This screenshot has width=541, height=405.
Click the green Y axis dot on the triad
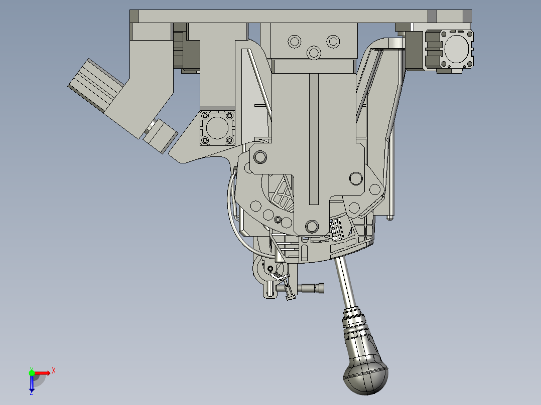[x=32, y=373]
